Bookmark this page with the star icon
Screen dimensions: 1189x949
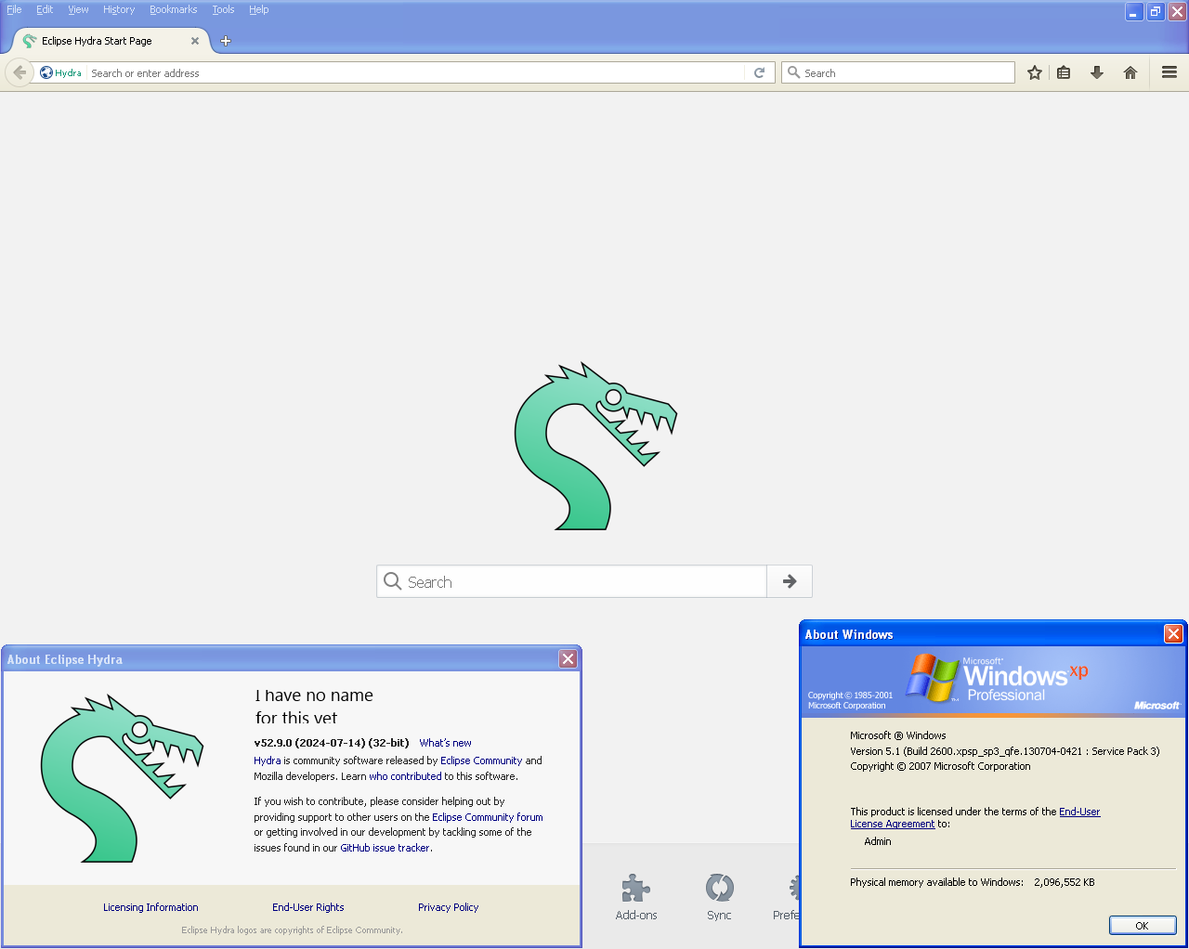[x=1035, y=72]
